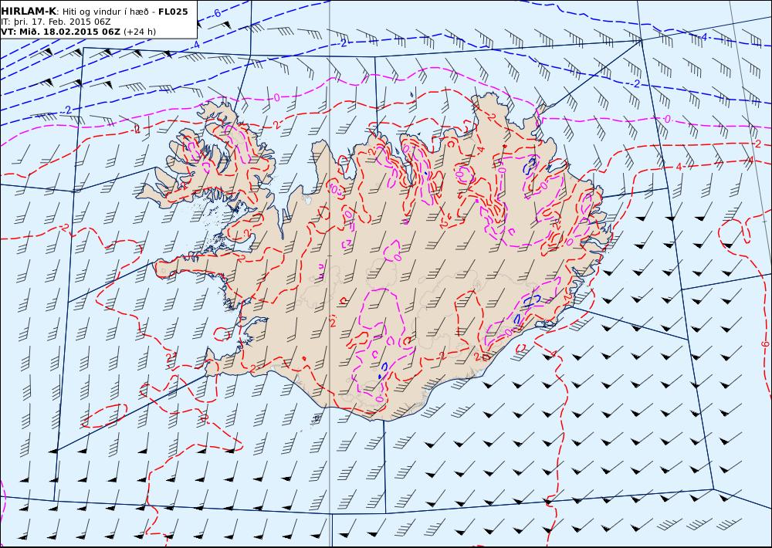Click the red '6' isotherm contour label

(764, 344)
